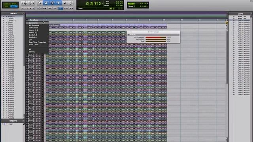Choose Inserts A-E in view menu
The image size is (253, 142).
click(x=33, y=30)
